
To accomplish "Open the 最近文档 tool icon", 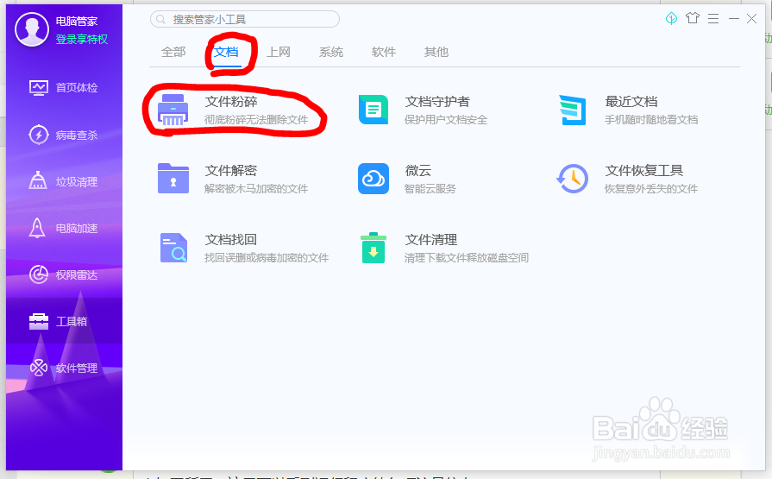I will (573, 110).
